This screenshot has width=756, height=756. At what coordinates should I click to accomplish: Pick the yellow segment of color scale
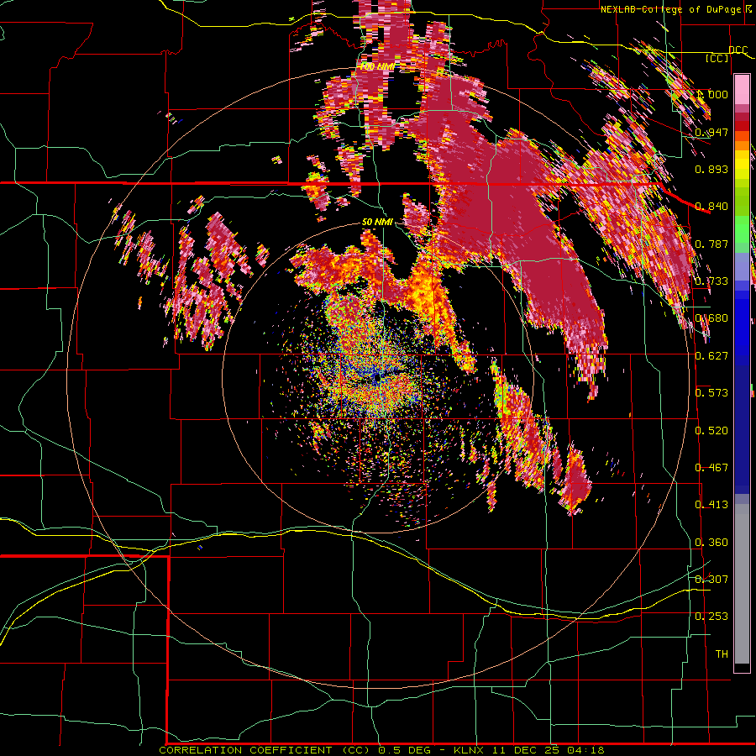click(742, 165)
